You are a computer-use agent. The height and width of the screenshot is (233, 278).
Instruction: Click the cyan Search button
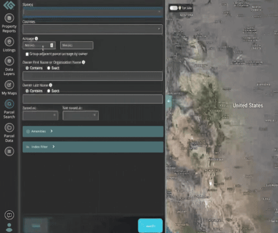tap(150, 226)
